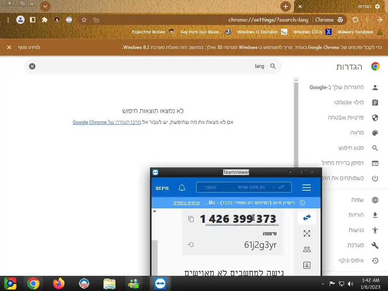Show hidden tray icons arrow
Viewport: 388px width, 291px height.
coord(323,284)
